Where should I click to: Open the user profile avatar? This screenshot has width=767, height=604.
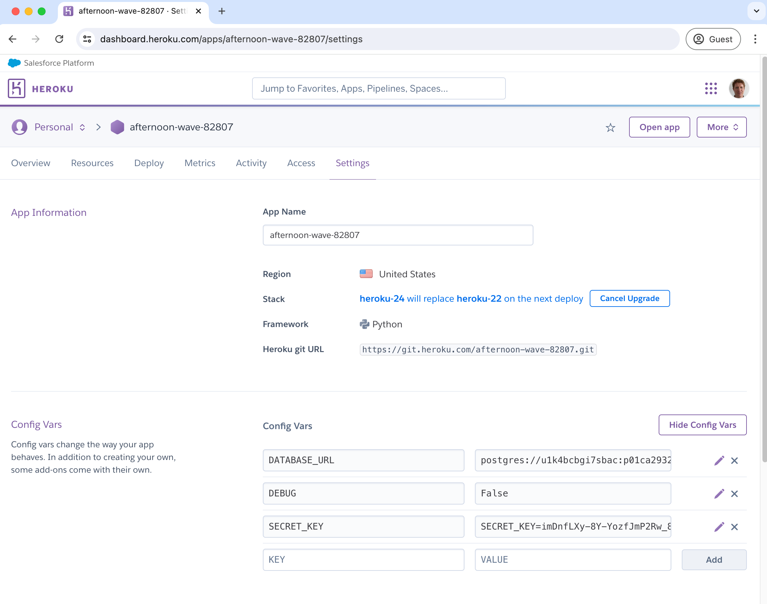click(x=739, y=88)
